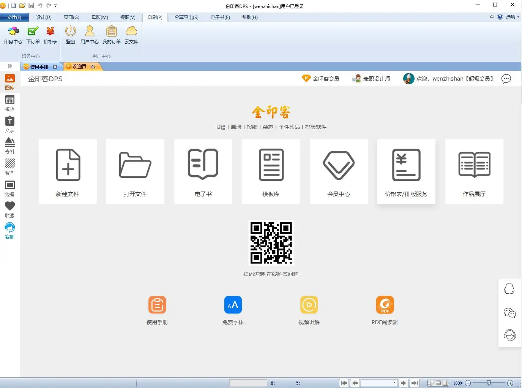Open the 收藏 favorites heart icon
Image resolution: width=522 pixels, height=388 pixels.
9,209
